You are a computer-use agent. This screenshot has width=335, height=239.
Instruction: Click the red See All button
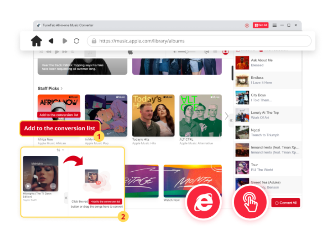point(261,25)
